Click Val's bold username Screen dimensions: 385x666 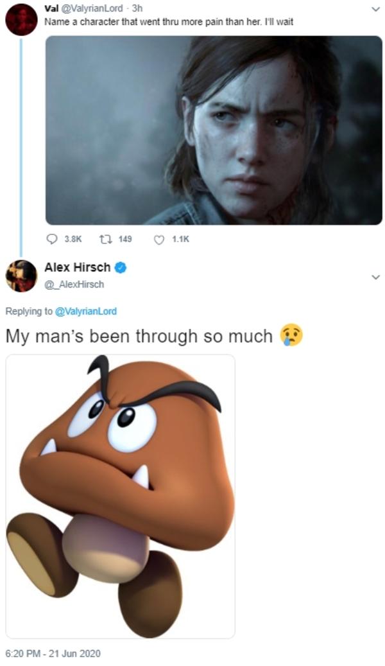pyautogui.click(x=53, y=10)
